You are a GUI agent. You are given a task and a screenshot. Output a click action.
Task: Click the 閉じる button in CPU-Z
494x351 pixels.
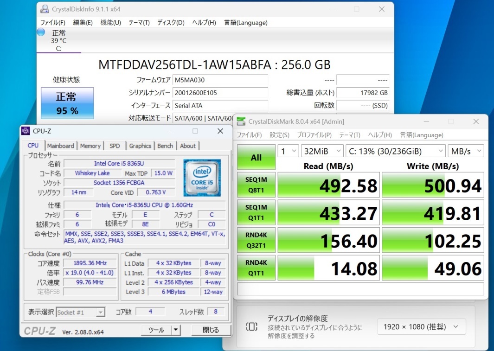[x=211, y=330]
